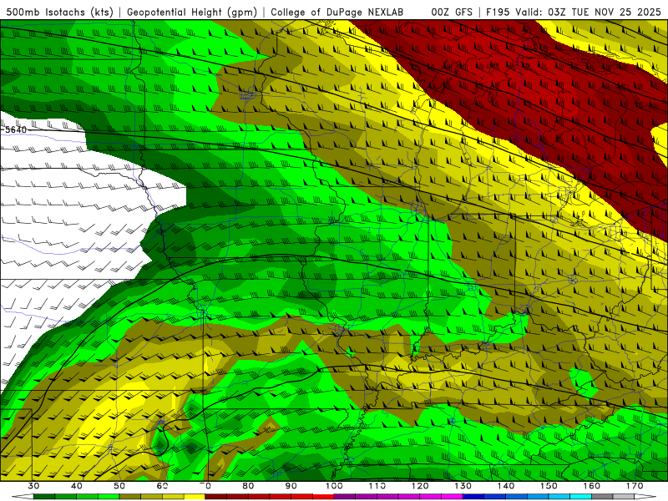This screenshot has width=668, height=501.
Task: Click the 140 value on the legend
Action: pyautogui.click(x=506, y=486)
